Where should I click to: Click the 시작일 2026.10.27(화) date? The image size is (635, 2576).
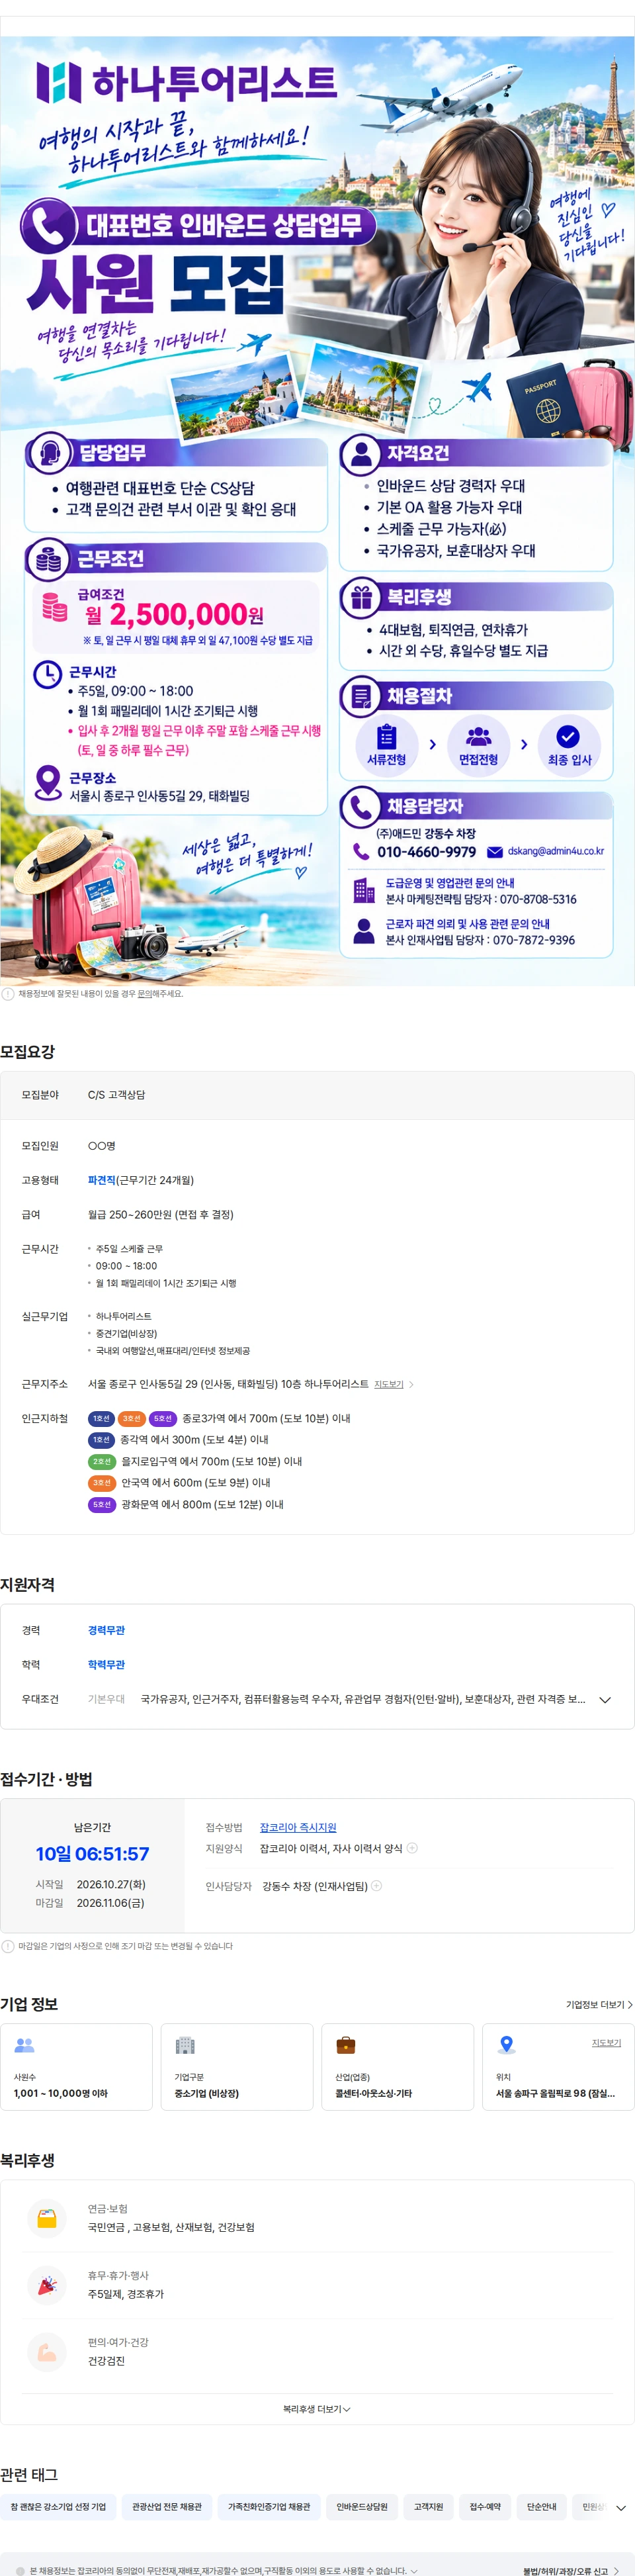pyautogui.click(x=111, y=1884)
